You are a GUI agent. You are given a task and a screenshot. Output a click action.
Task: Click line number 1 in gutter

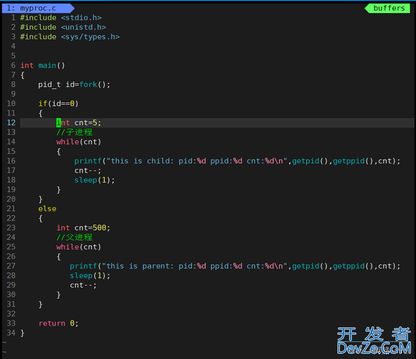13,18
